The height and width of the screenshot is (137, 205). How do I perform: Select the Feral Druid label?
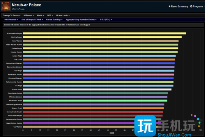tap(18, 60)
